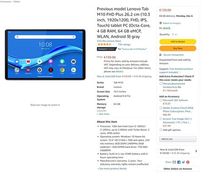Image resolution: width=202 pixels, height=172 pixels.
Task: Share this product via email icon
Action: [x=174, y=162]
